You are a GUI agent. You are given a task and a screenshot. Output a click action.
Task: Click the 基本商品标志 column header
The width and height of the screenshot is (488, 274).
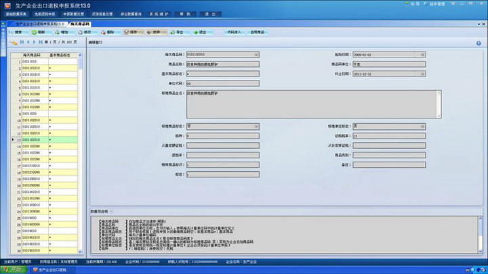pyautogui.click(x=63, y=55)
